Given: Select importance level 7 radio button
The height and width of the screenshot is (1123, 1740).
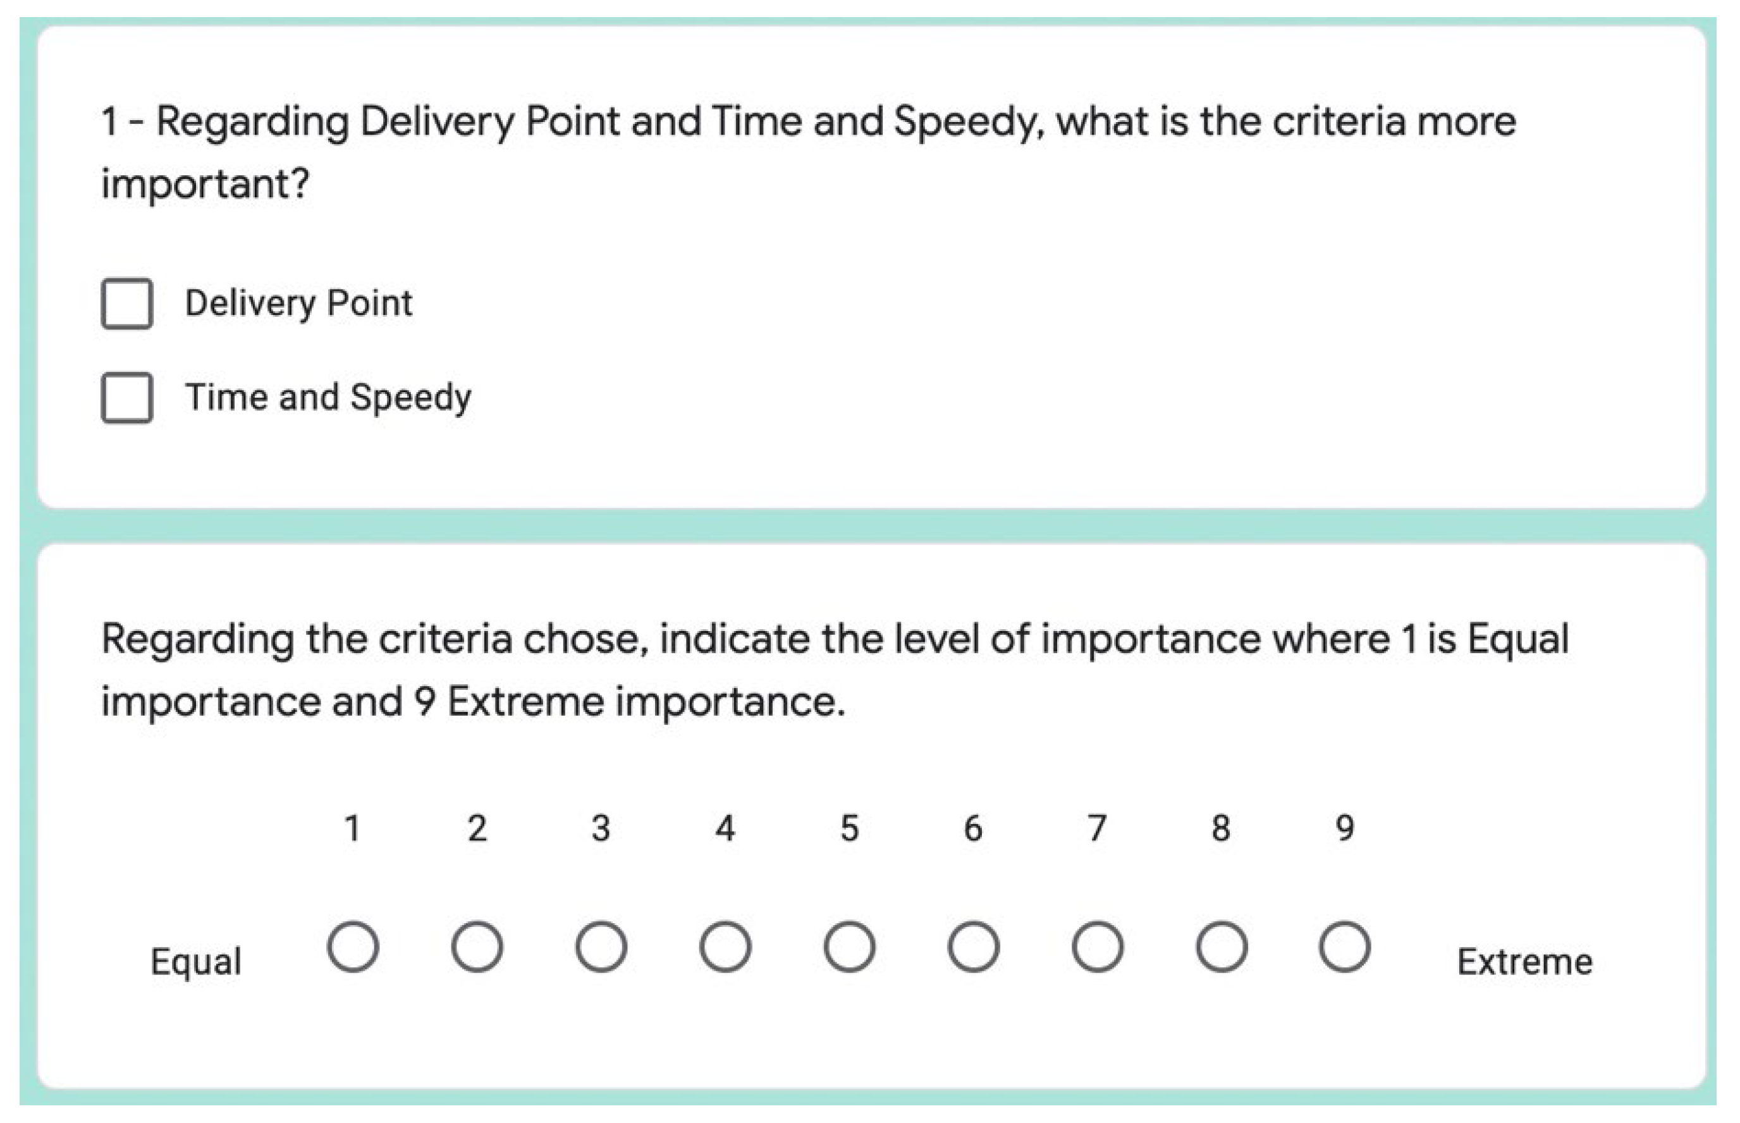Looking at the screenshot, I should point(1097,947).
